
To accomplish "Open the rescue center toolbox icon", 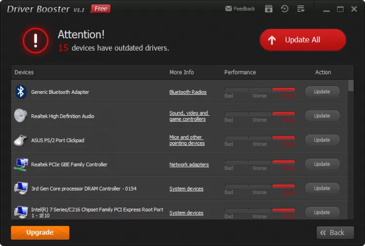I will [x=269, y=9].
